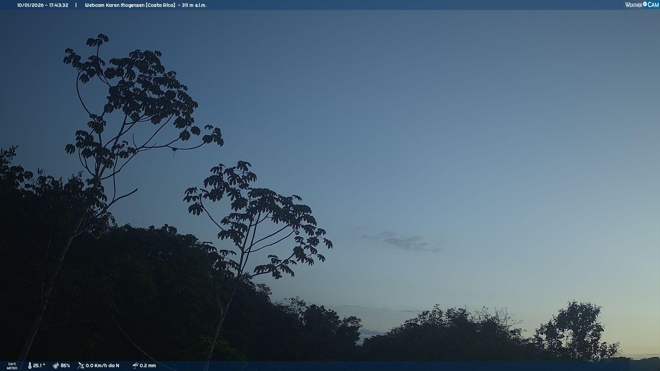Click the WeatherCam logo
660x371 pixels.
click(641, 5)
